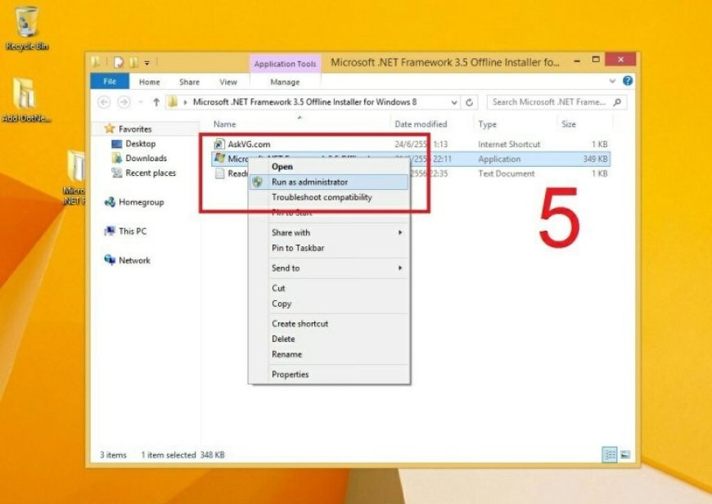This screenshot has height=504, width=712.
Task: Click New folder quick access toolbar icon
Action: tap(134, 62)
